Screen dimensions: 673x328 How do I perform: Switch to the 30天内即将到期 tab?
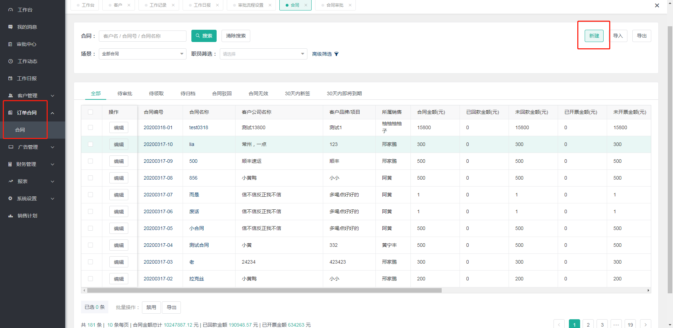[344, 93]
